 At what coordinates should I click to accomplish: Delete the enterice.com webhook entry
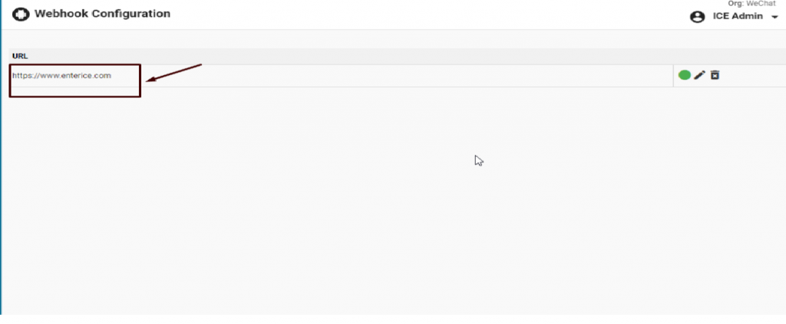715,75
